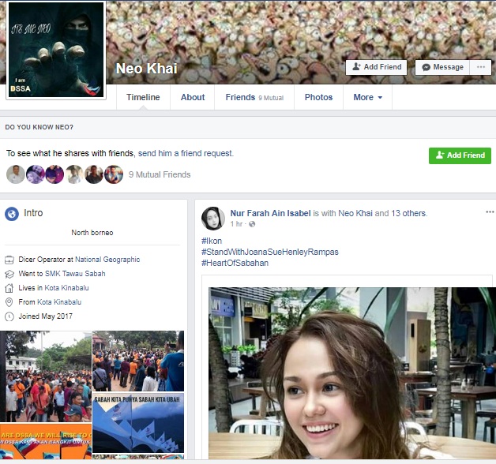Click the first mutual friend avatar
The width and height of the screenshot is (496, 464).
coord(16,174)
